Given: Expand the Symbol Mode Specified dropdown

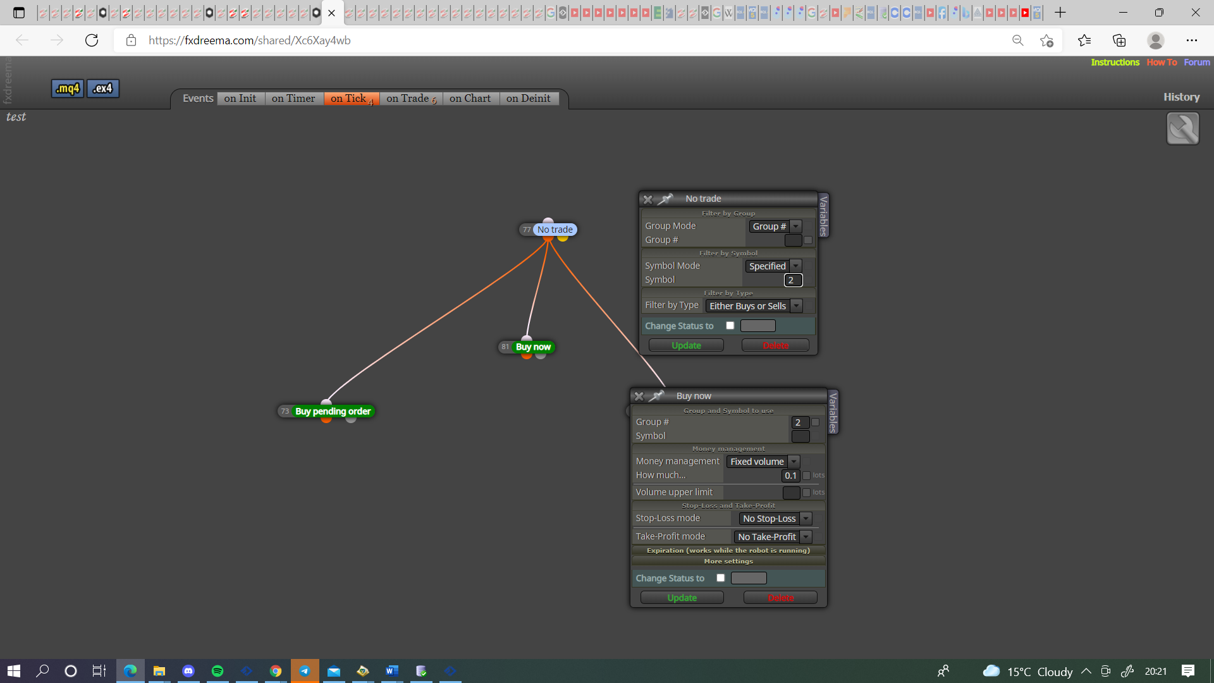Looking at the screenshot, I should point(774,266).
